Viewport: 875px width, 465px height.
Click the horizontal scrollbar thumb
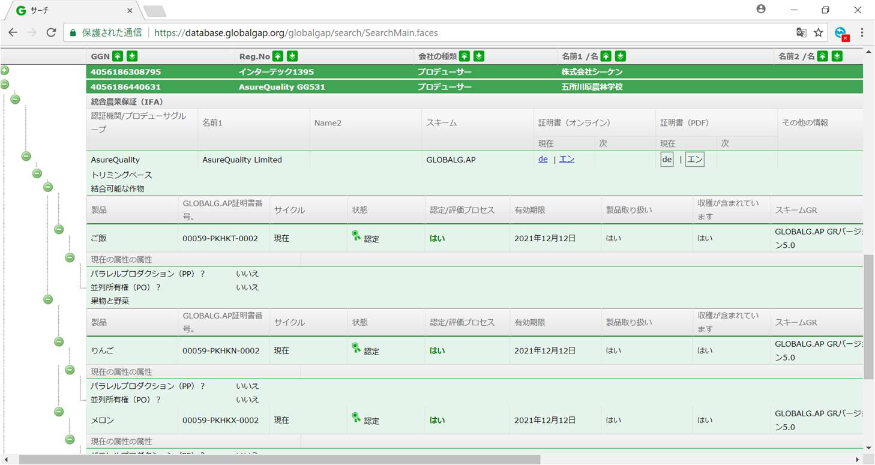(x=280, y=460)
